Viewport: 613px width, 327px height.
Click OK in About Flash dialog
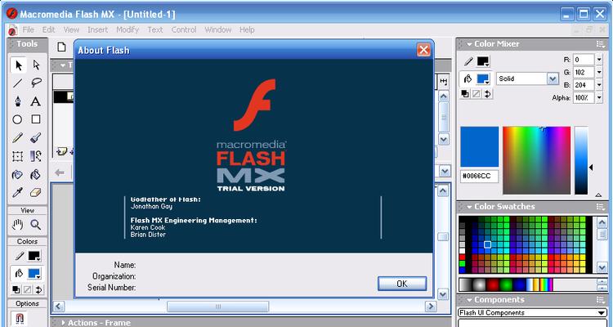(x=402, y=284)
